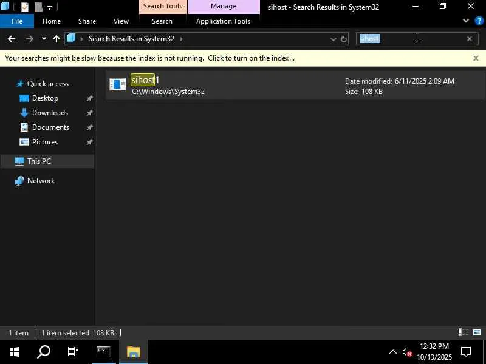Open Downloads in the navigation pane

pyautogui.click(x=50, y=113)
